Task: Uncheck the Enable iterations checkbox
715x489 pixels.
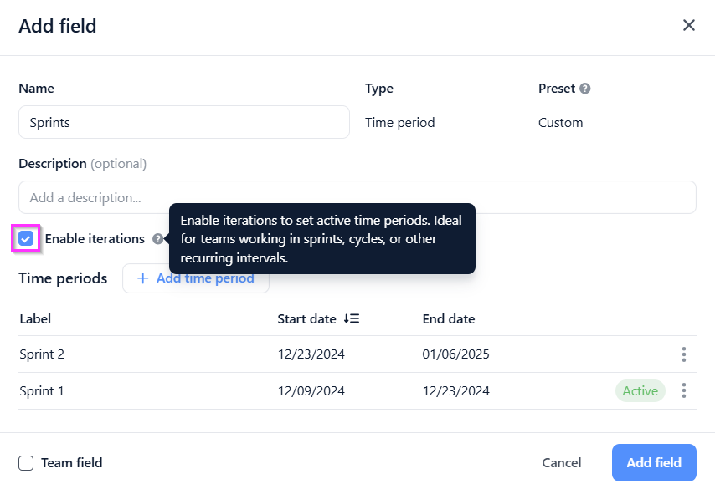Action: tap(26, 238)
